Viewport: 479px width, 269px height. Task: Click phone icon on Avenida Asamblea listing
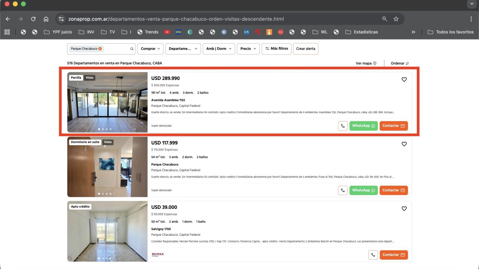click(x=343, y=126)
